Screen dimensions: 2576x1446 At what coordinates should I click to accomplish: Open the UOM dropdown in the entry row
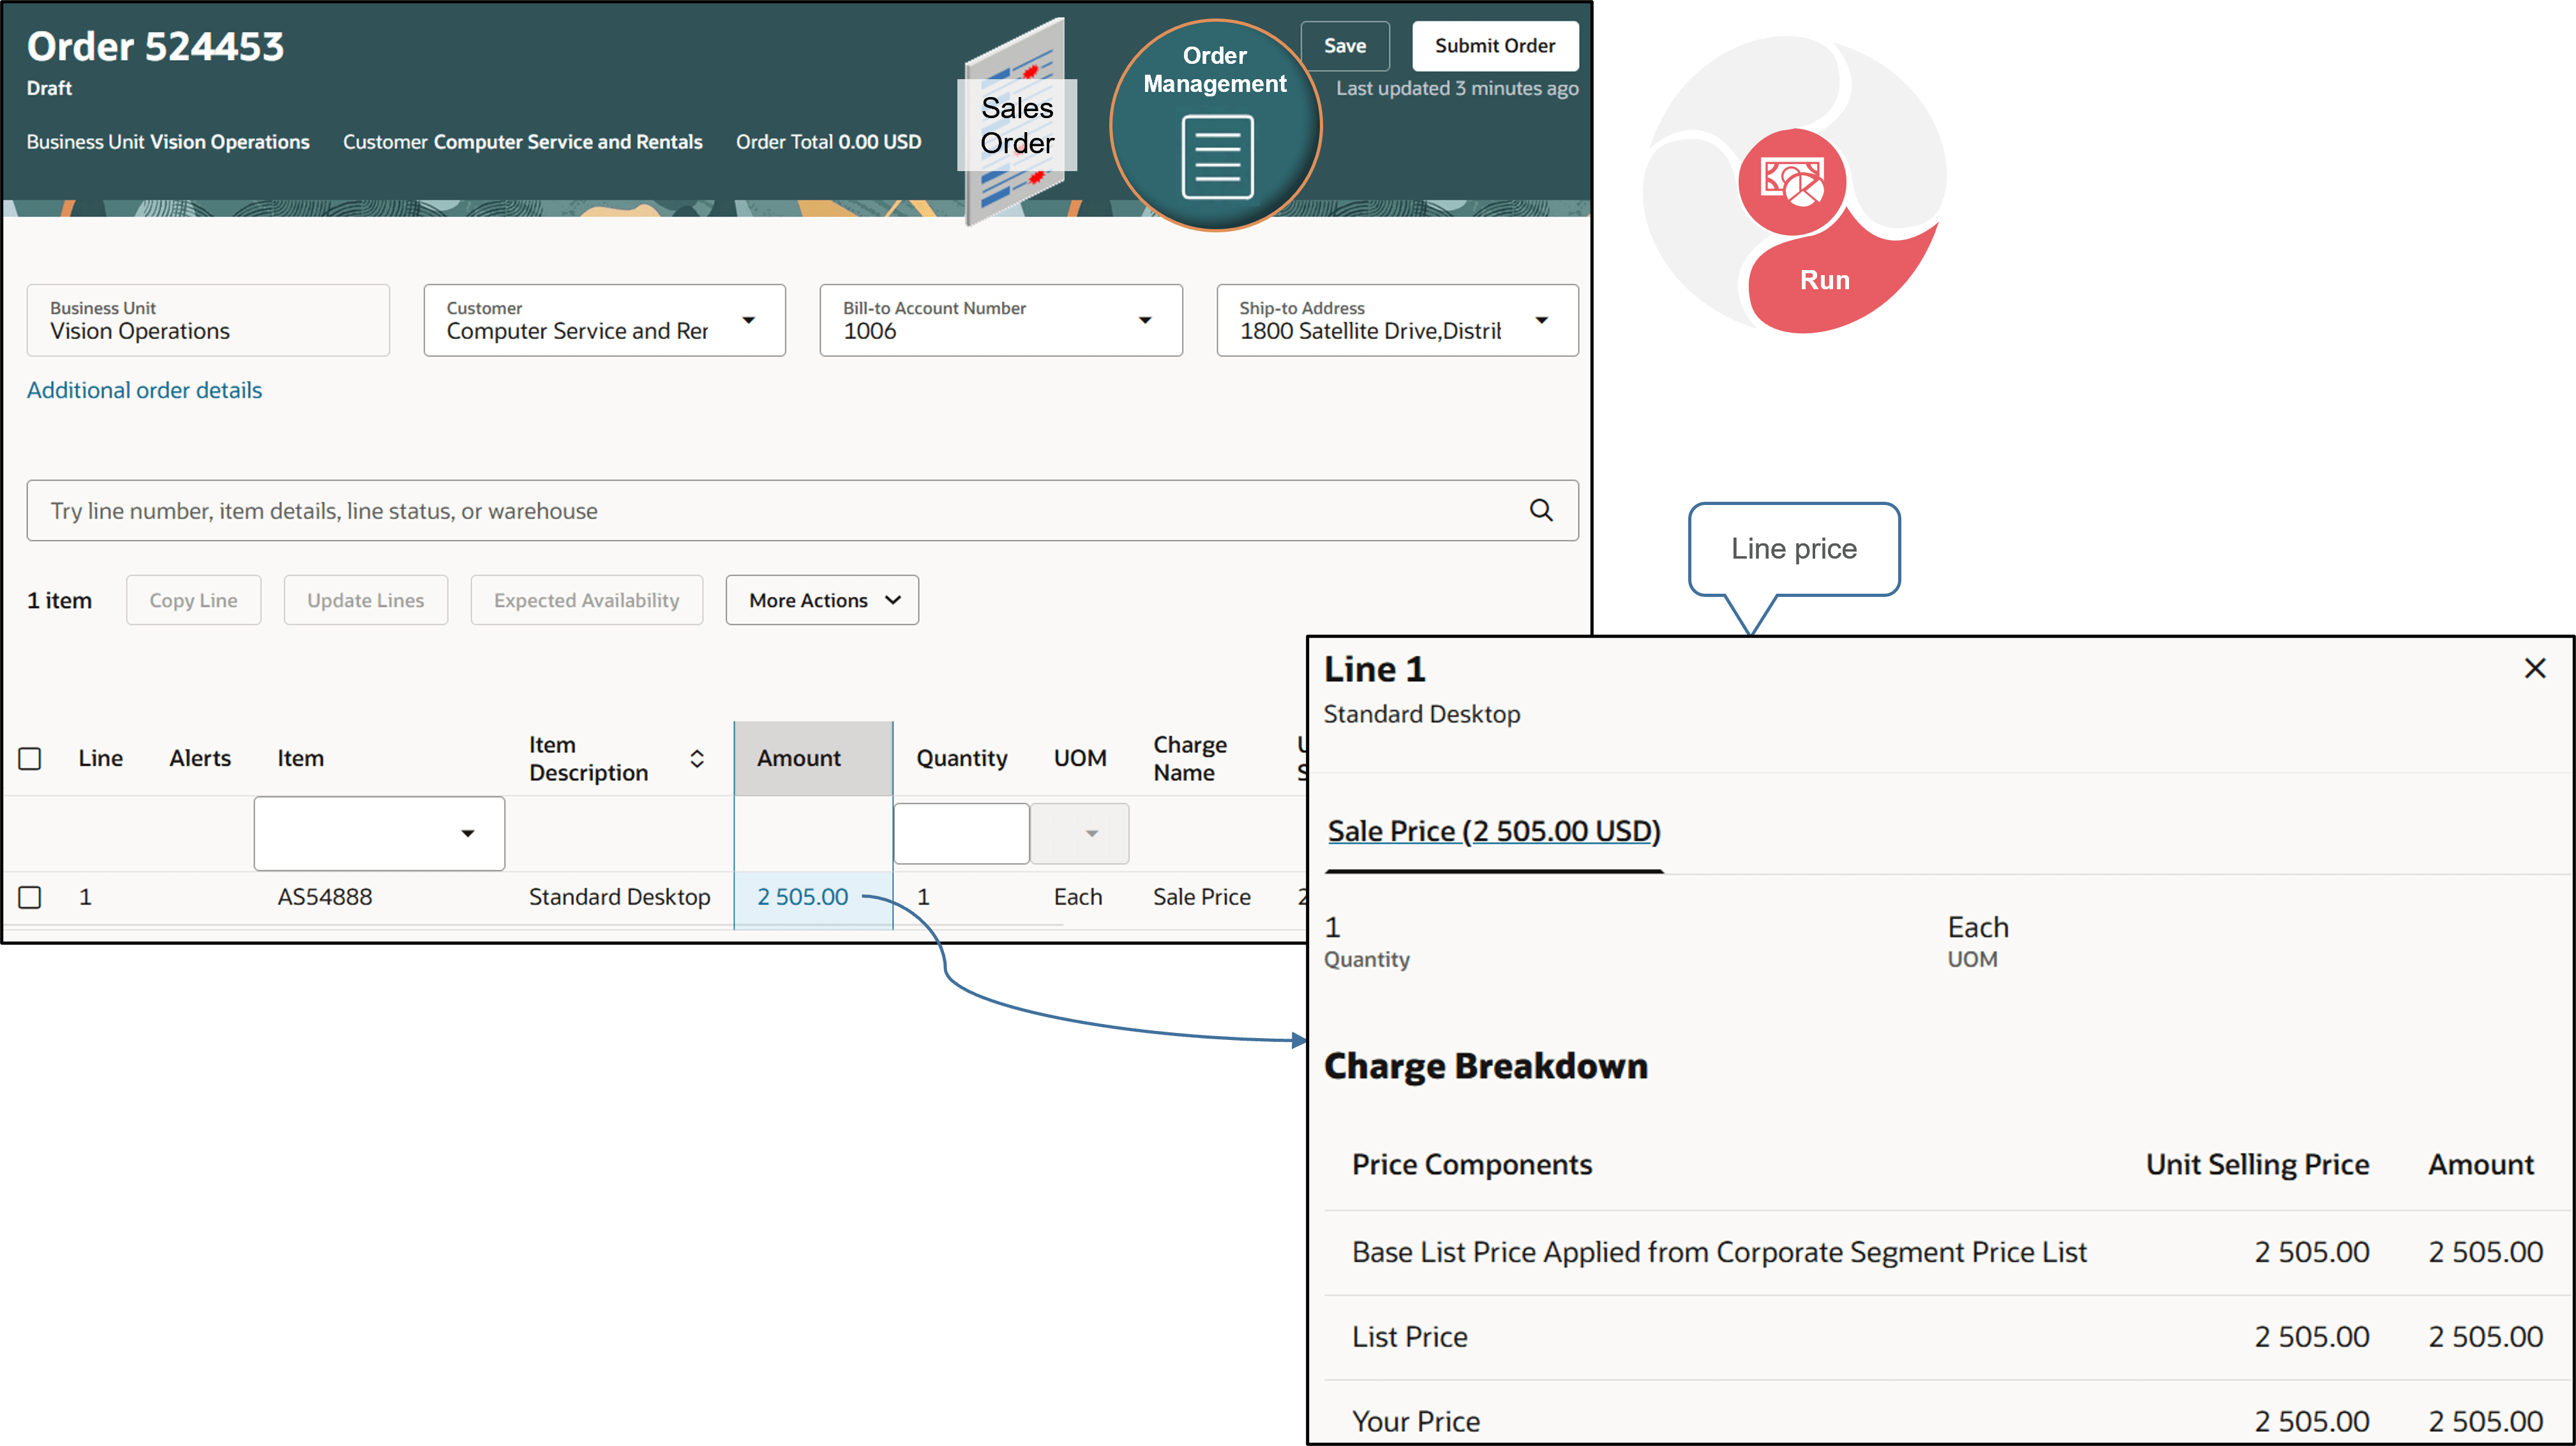point(1091,833)
